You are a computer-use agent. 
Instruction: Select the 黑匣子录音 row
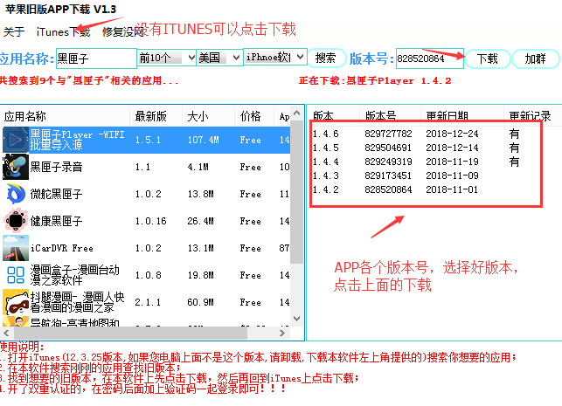pyautogui.click(x=146, y=167)
